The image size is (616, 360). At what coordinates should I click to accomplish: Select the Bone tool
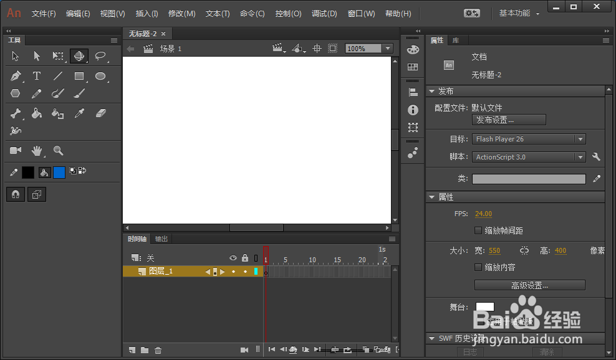pyautogui.click(x=16, y=113)
